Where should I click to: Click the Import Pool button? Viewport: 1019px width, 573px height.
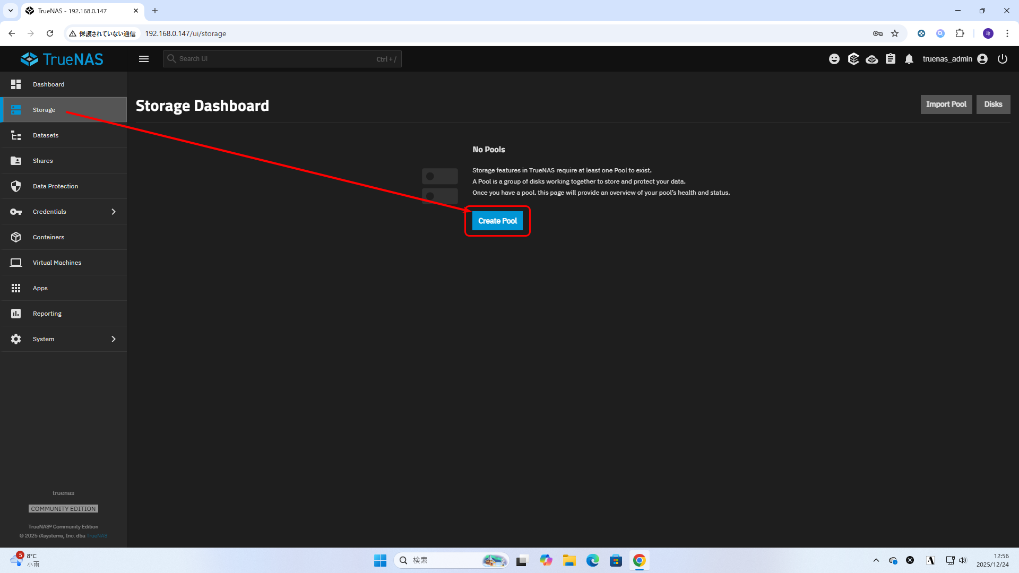(x=946, y=105)
